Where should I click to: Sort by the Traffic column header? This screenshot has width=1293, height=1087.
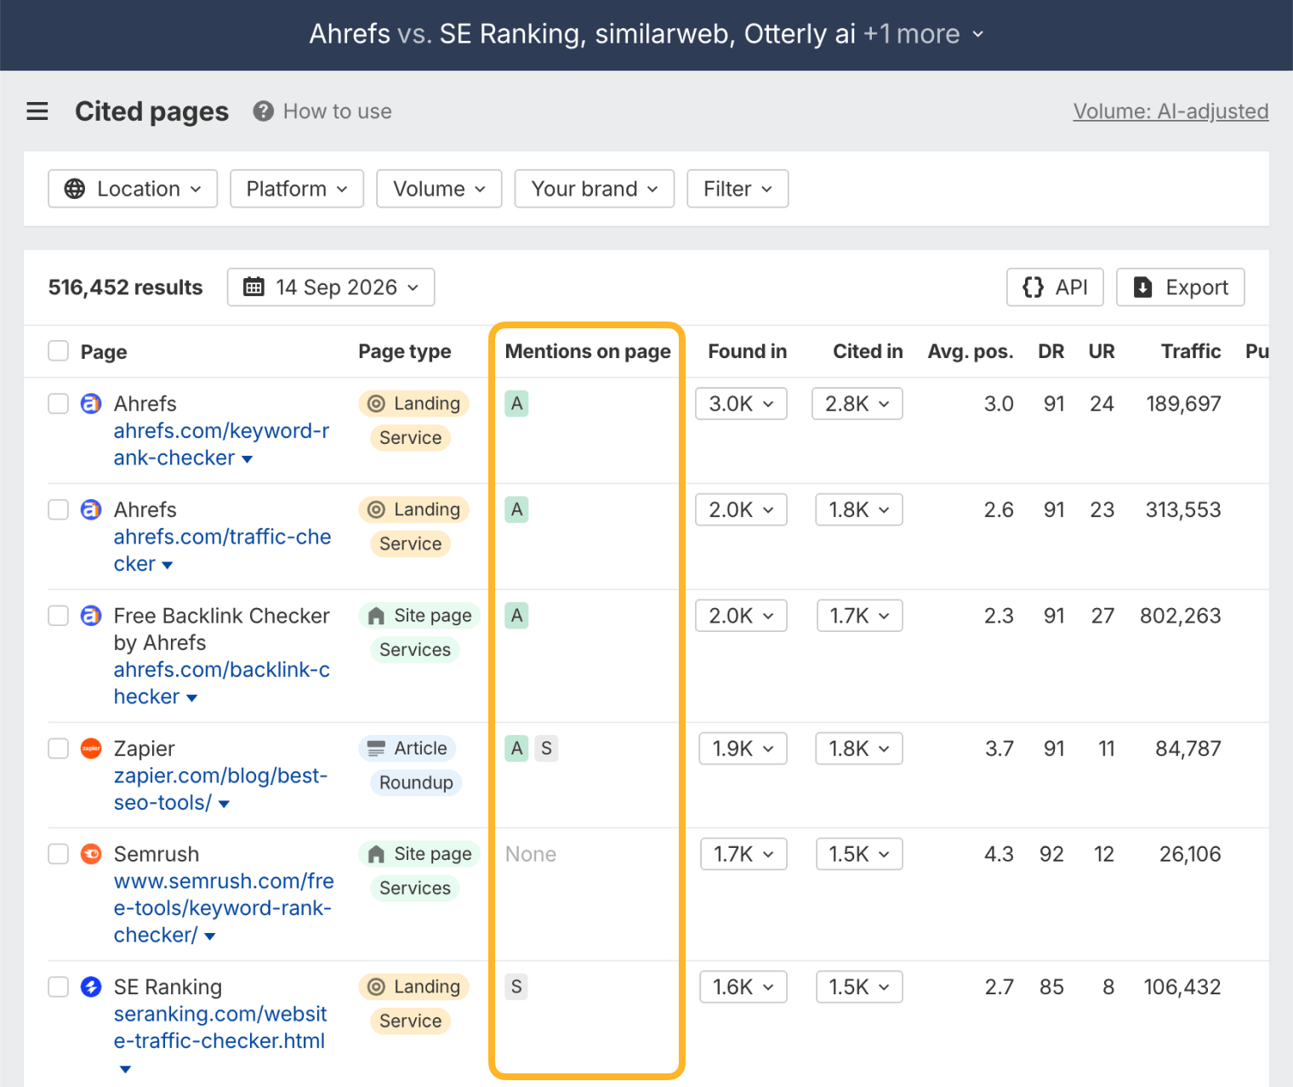click(x=1191, y=351)
